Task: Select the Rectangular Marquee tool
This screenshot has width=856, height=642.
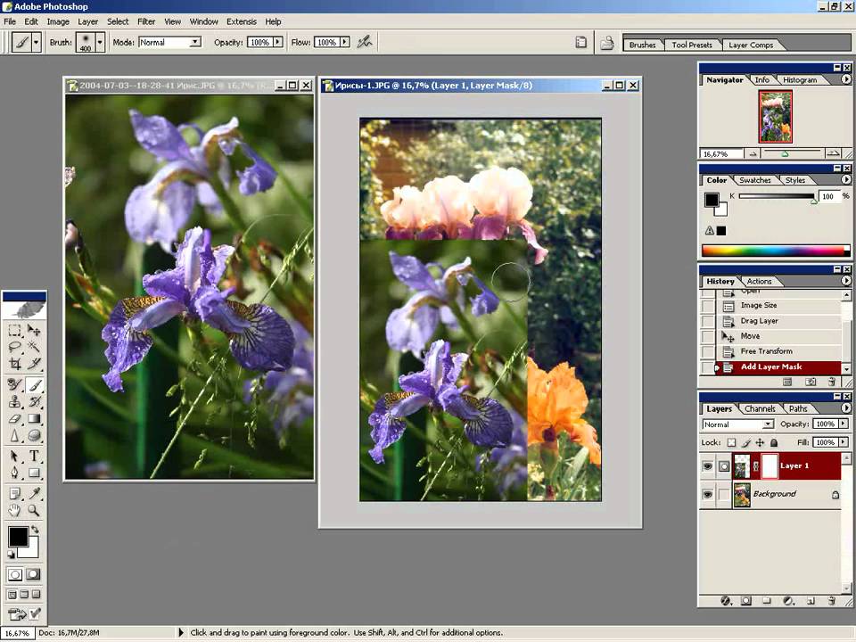Action: point(15,330)
